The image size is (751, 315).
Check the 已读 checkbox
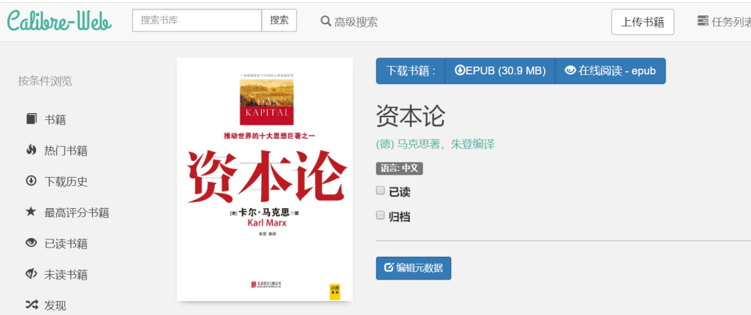click(380, 191)
